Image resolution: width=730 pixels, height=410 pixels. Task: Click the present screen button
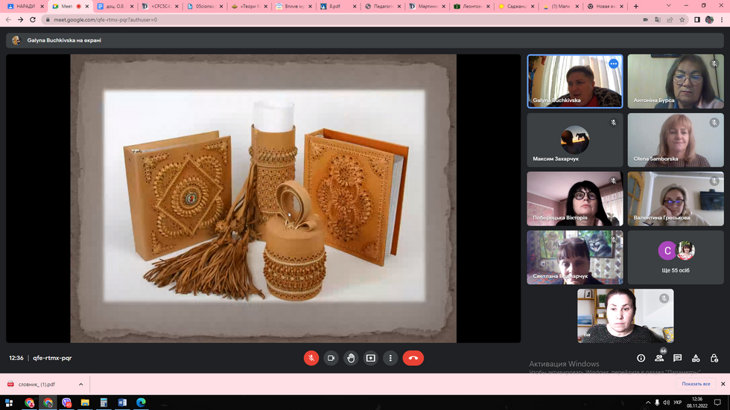(371, 358)
